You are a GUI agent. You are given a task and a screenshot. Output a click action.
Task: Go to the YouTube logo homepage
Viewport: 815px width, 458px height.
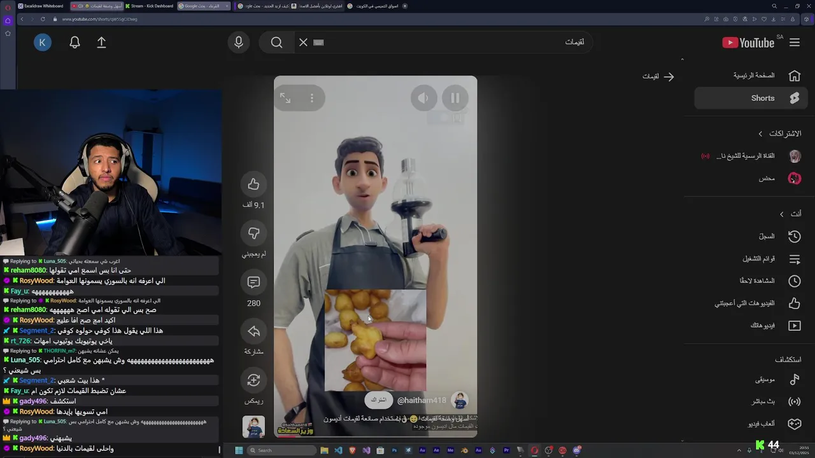[x=748, y=43]
